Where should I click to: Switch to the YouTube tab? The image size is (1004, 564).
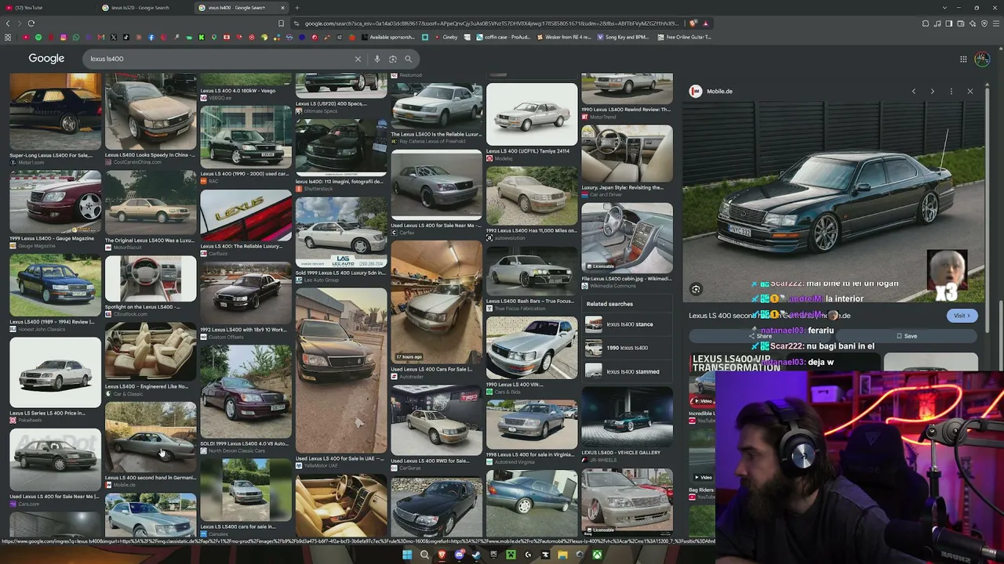coord(49,8)
